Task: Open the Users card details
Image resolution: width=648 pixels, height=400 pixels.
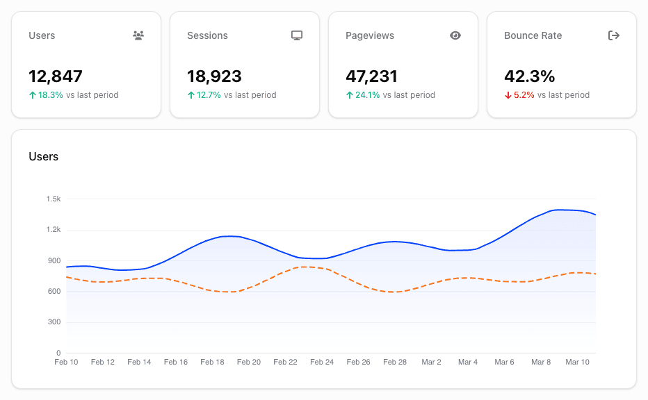Action: click(x=86, y=64)
